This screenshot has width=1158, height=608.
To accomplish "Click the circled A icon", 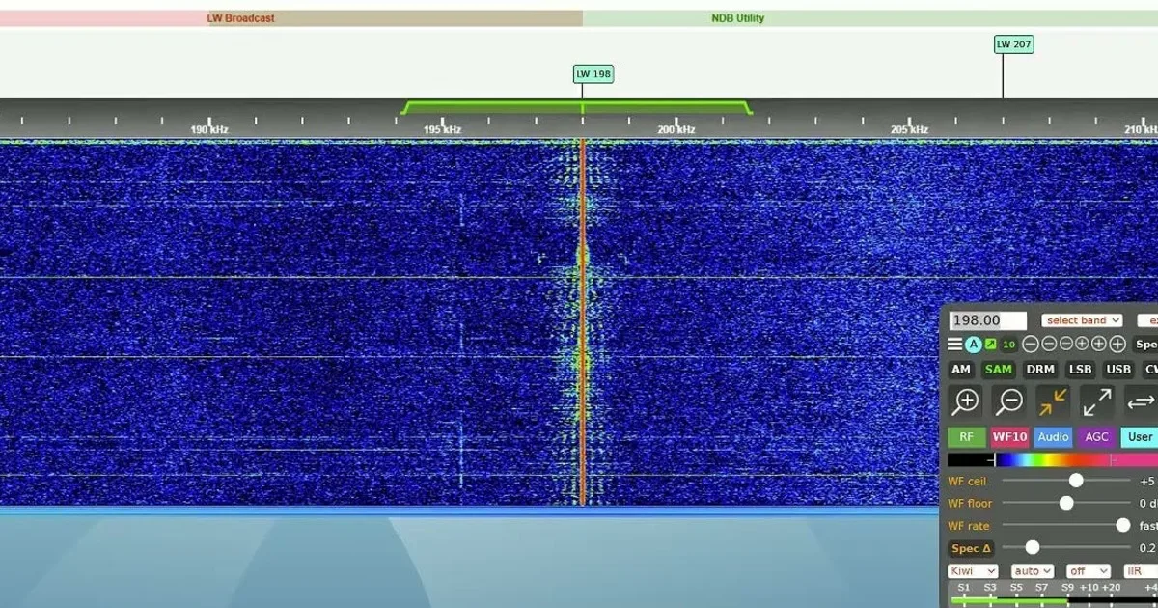I will click(974, 345).
